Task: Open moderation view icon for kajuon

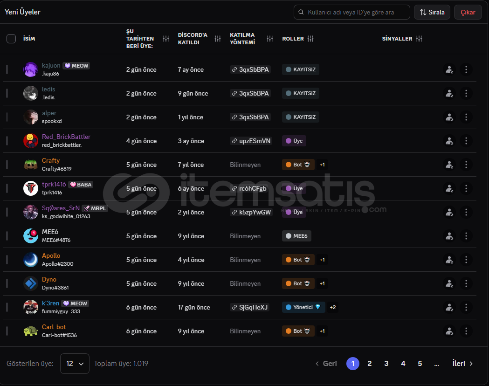Action: (x=449, y=69)
